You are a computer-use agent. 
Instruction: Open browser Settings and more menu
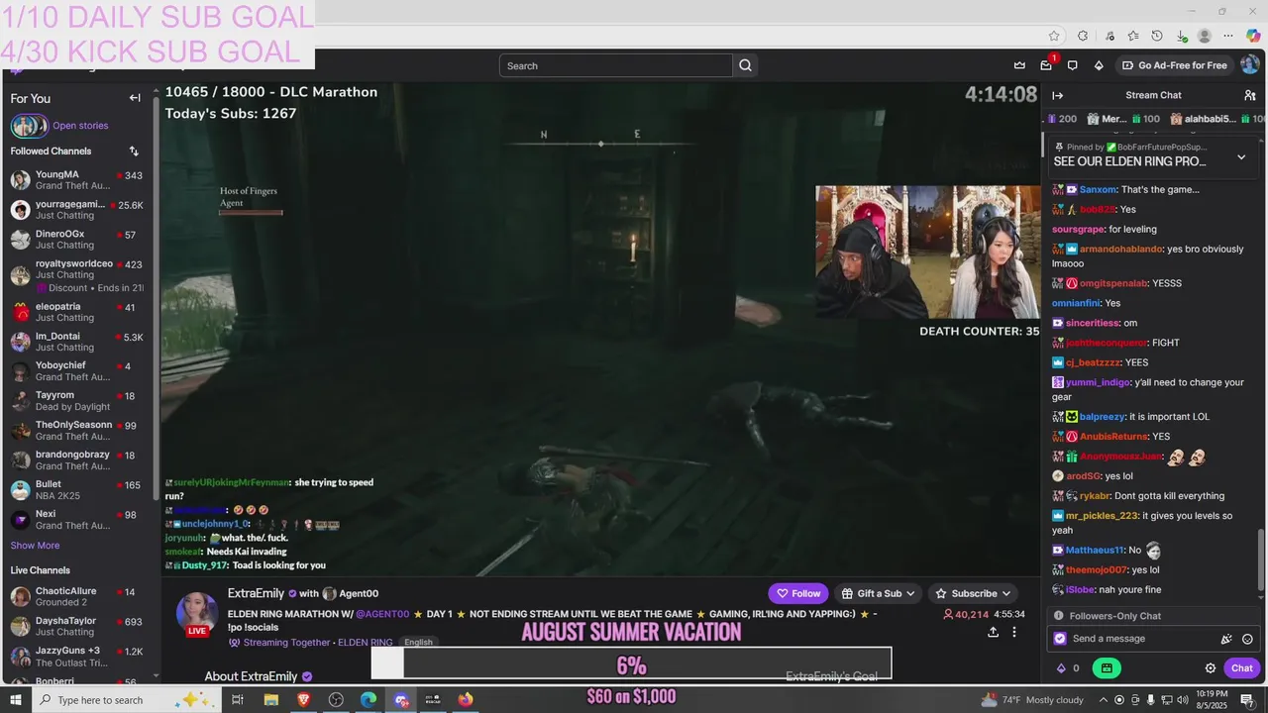[1228, 36]
